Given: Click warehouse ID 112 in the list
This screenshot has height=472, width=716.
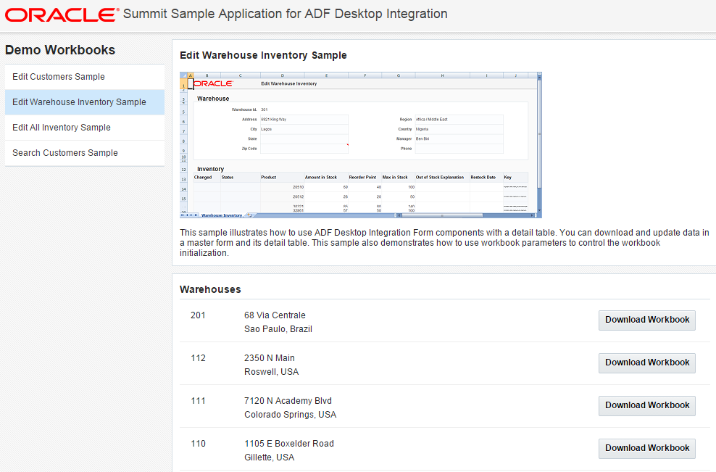Looking at the screenshot, I should point(198,358).
